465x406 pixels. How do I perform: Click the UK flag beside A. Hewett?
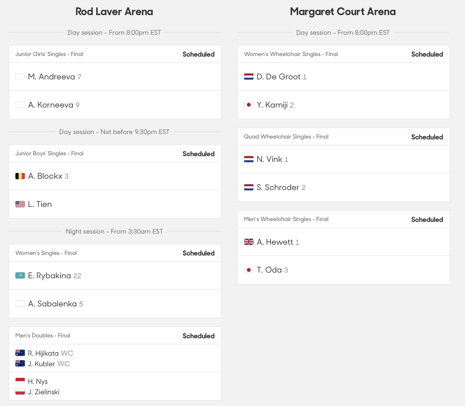pyautogui.click(x=249, y=242)
